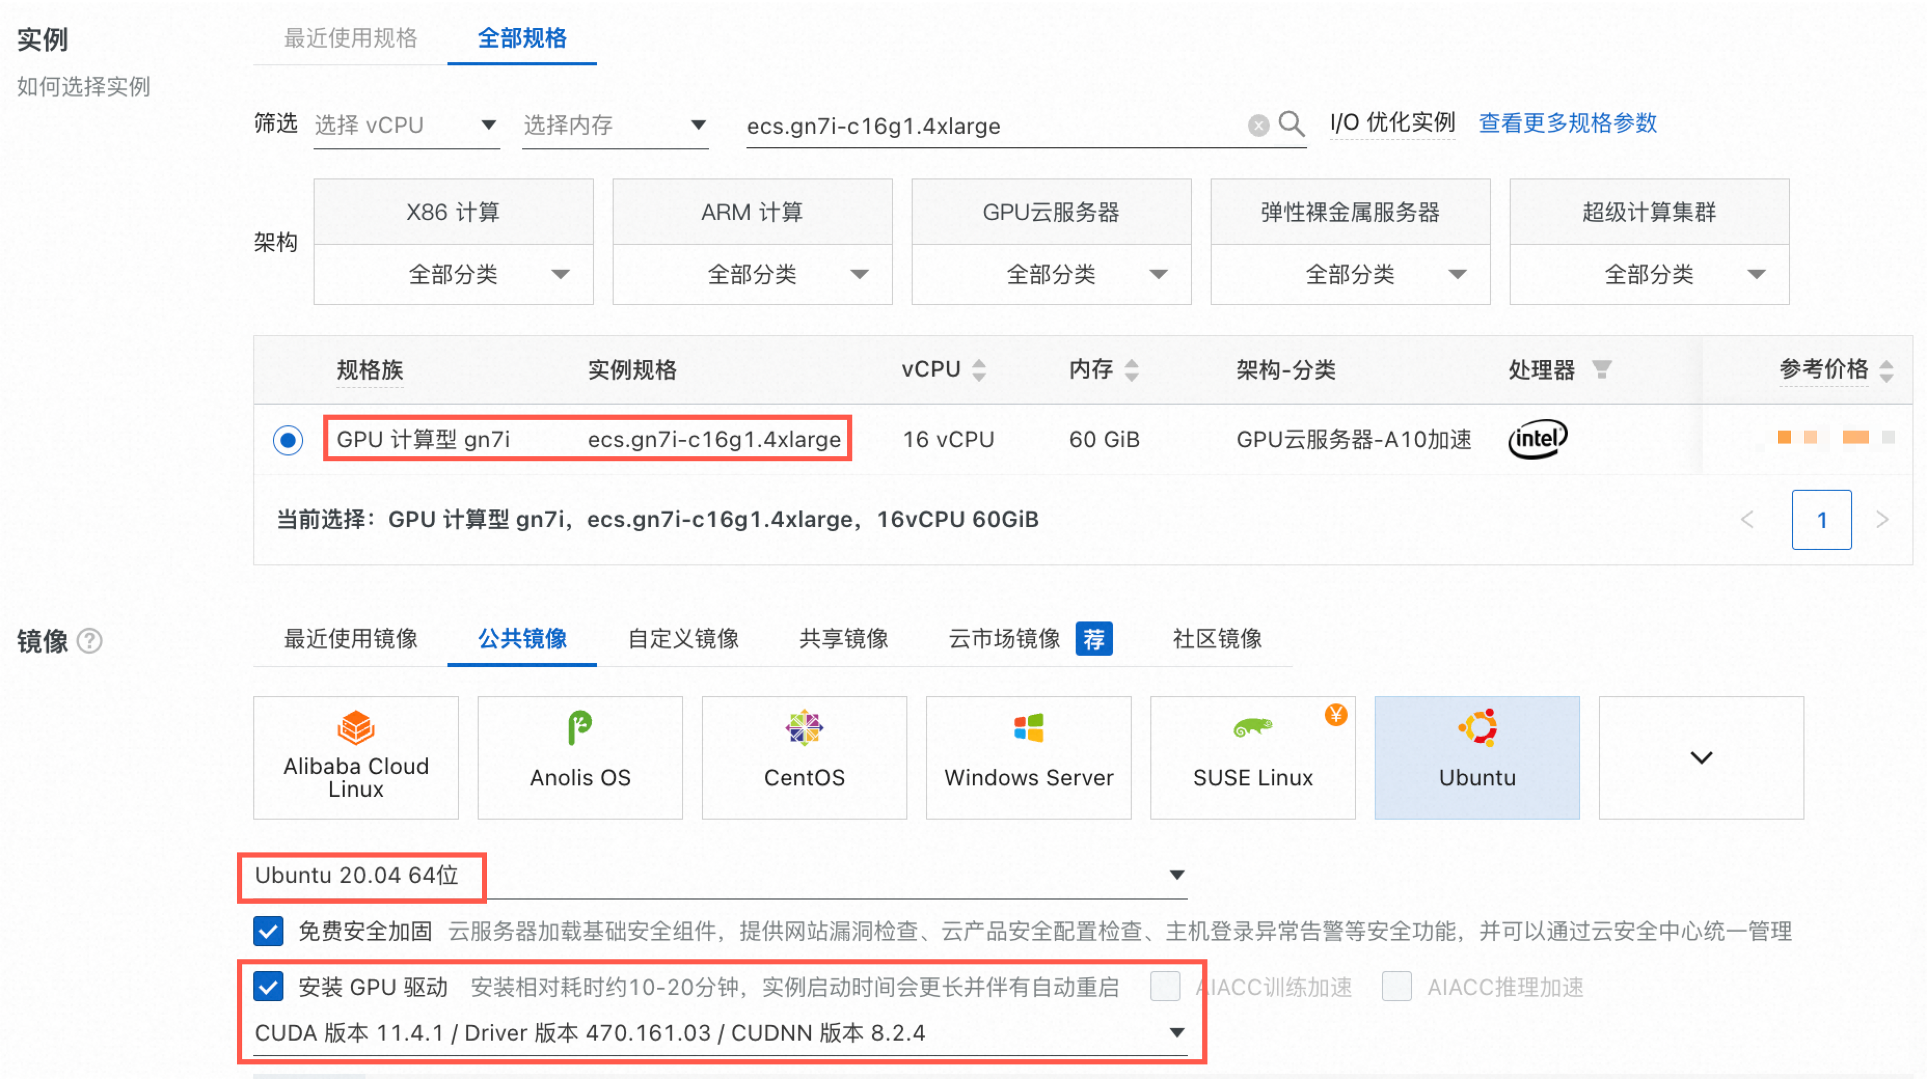Open 如何选择实例 help link

(84, 87)
